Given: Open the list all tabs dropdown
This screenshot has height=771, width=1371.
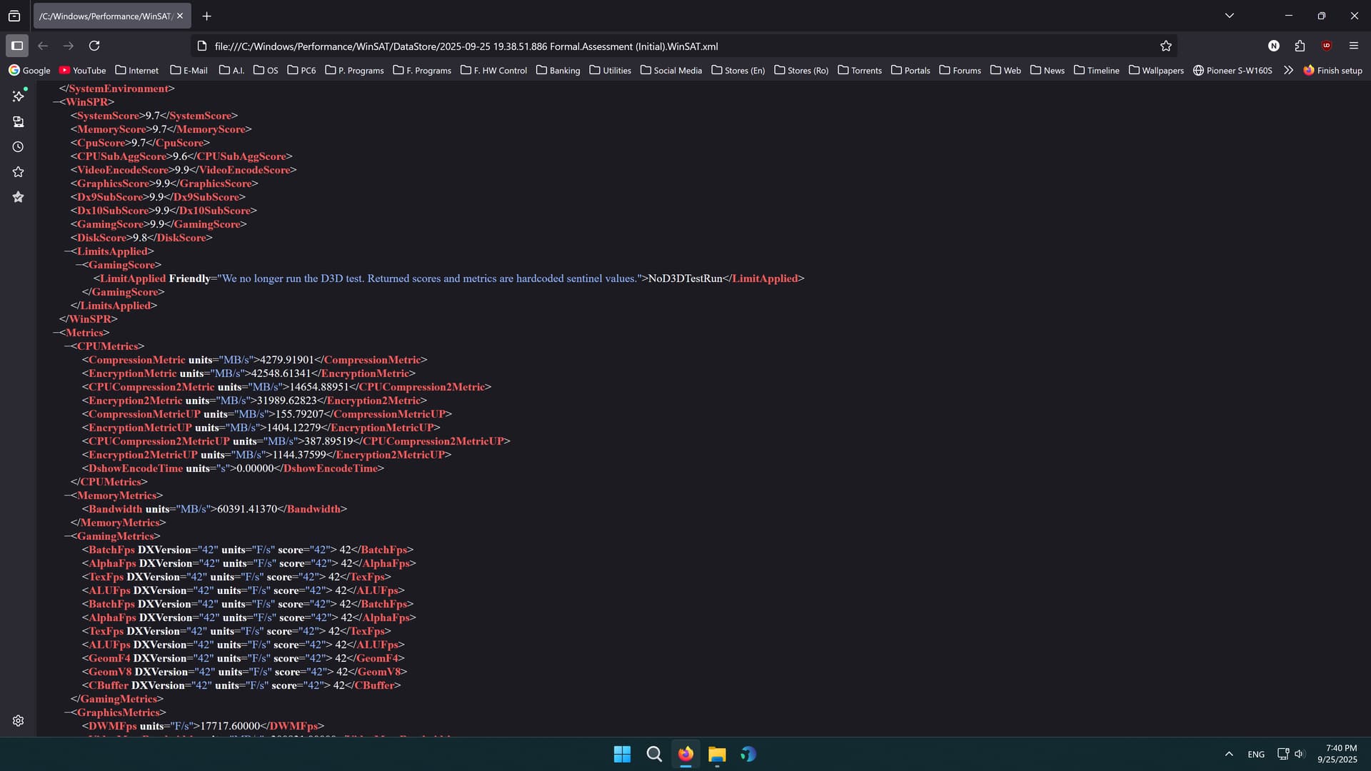Looking at the screenshot, I should pos(1230,16).
